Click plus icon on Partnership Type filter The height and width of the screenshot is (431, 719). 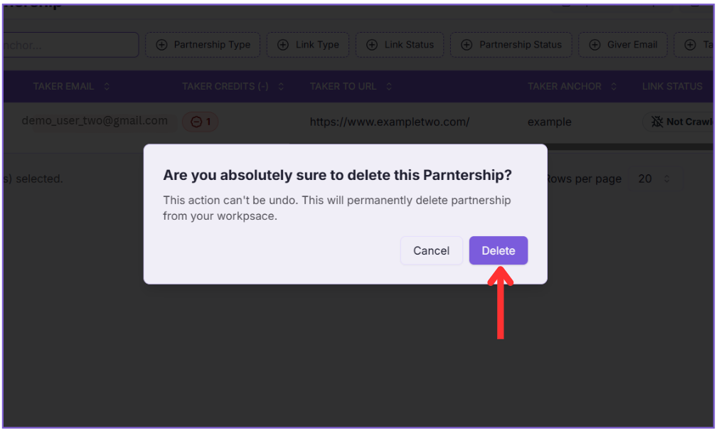(161, 45)
